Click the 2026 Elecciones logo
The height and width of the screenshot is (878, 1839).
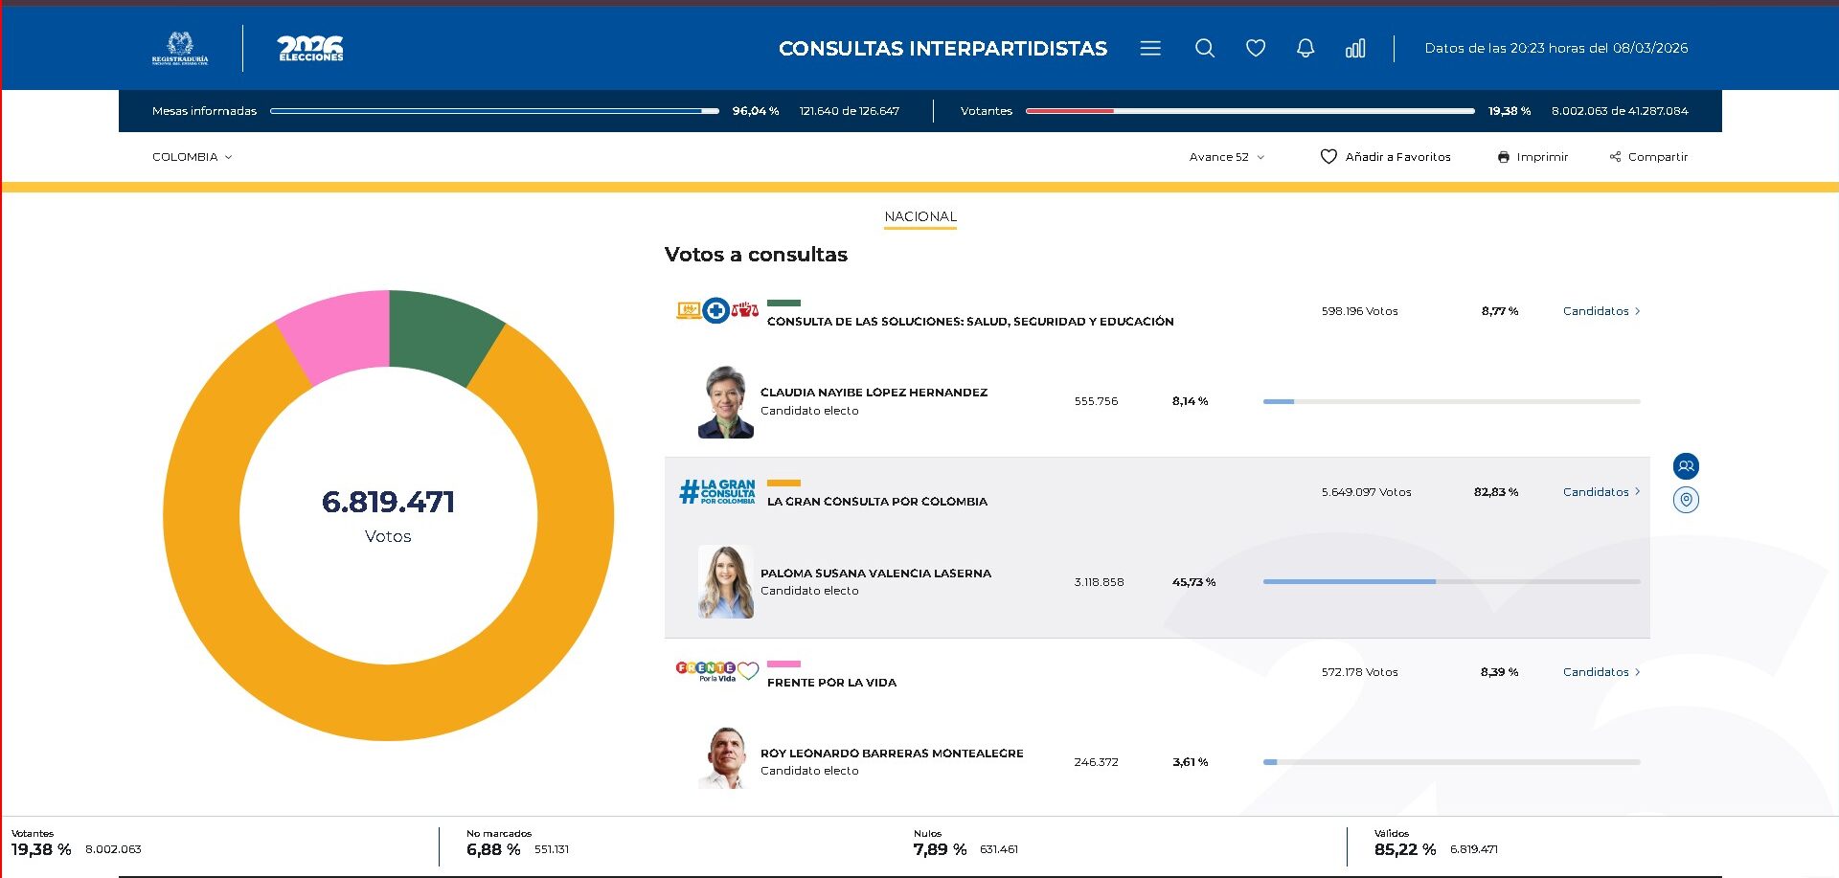pyautogui.click(x=310, y=48)
